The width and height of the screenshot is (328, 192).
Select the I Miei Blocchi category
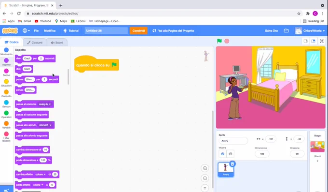pos(6,137)
